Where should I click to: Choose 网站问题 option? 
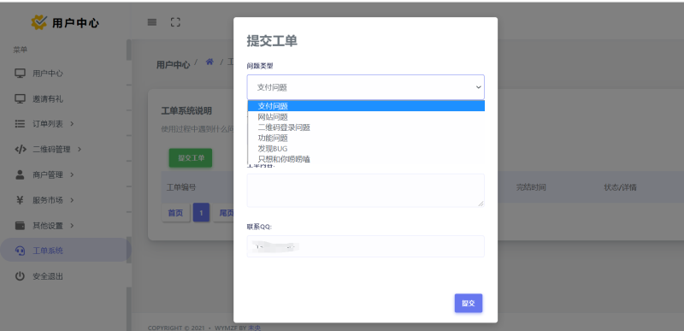367,117
